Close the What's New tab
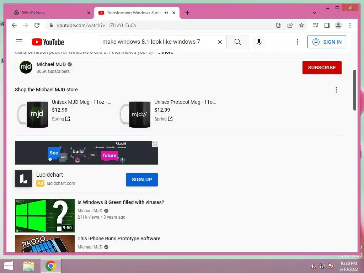 (x=89, y=13)
